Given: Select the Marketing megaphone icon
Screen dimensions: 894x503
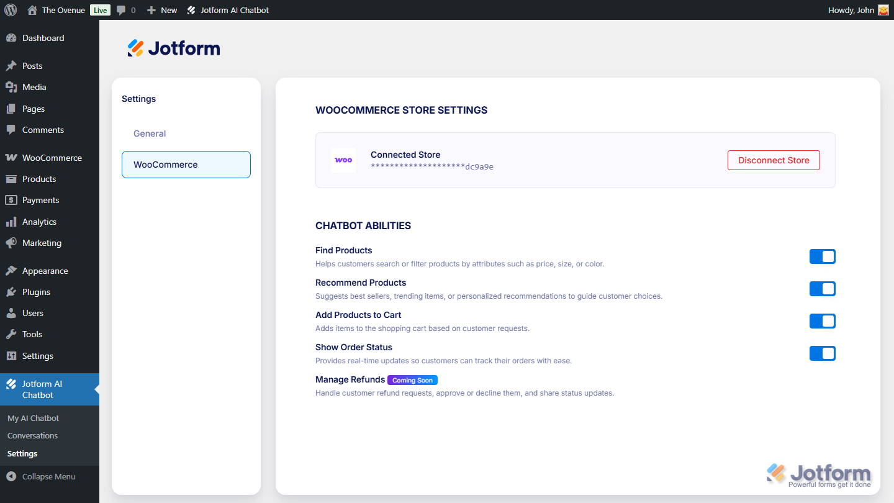Looking at the screenshot, I should click(12, 242).
